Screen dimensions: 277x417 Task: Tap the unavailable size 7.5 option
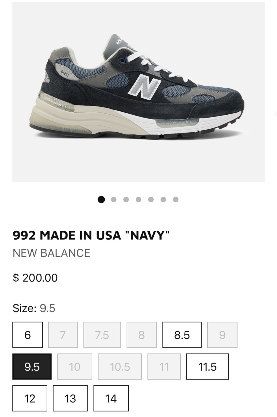coord(102,335)
